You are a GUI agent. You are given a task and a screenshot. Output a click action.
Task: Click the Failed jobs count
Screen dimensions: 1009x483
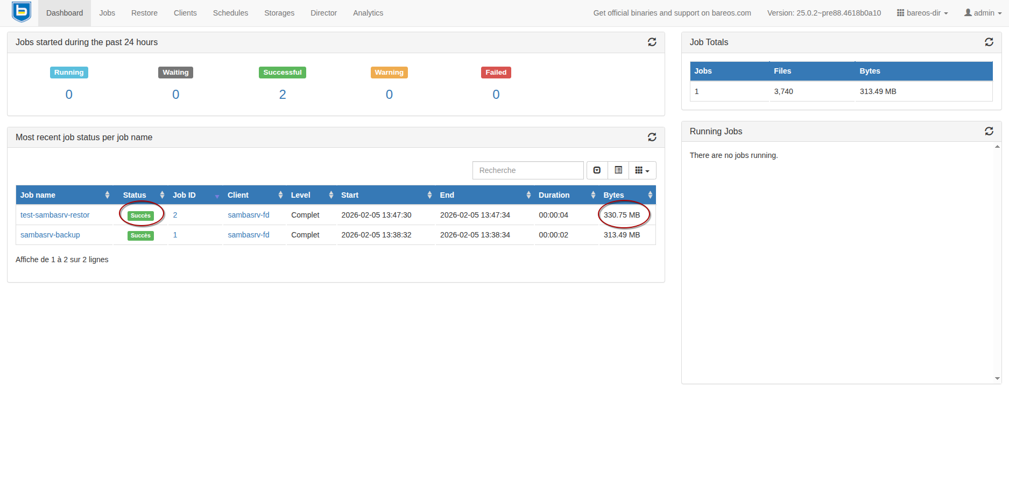pos(496,95)
